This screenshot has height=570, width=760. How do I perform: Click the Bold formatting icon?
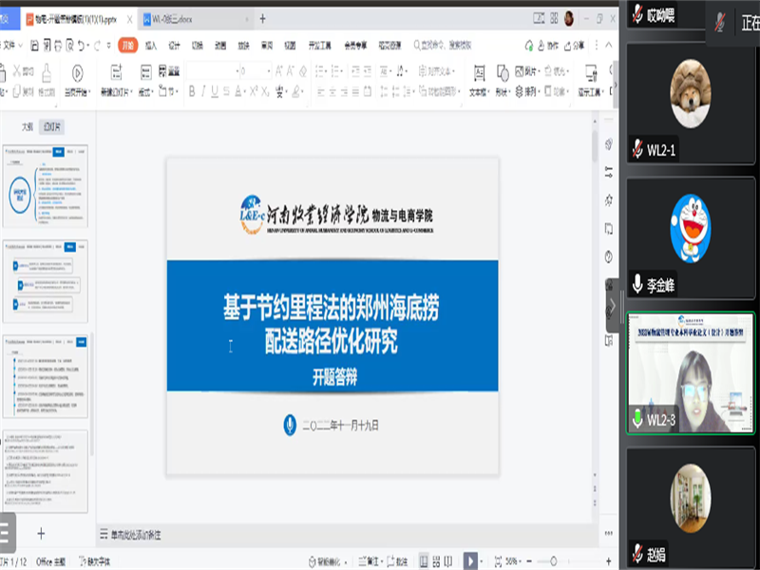(191, 91)
